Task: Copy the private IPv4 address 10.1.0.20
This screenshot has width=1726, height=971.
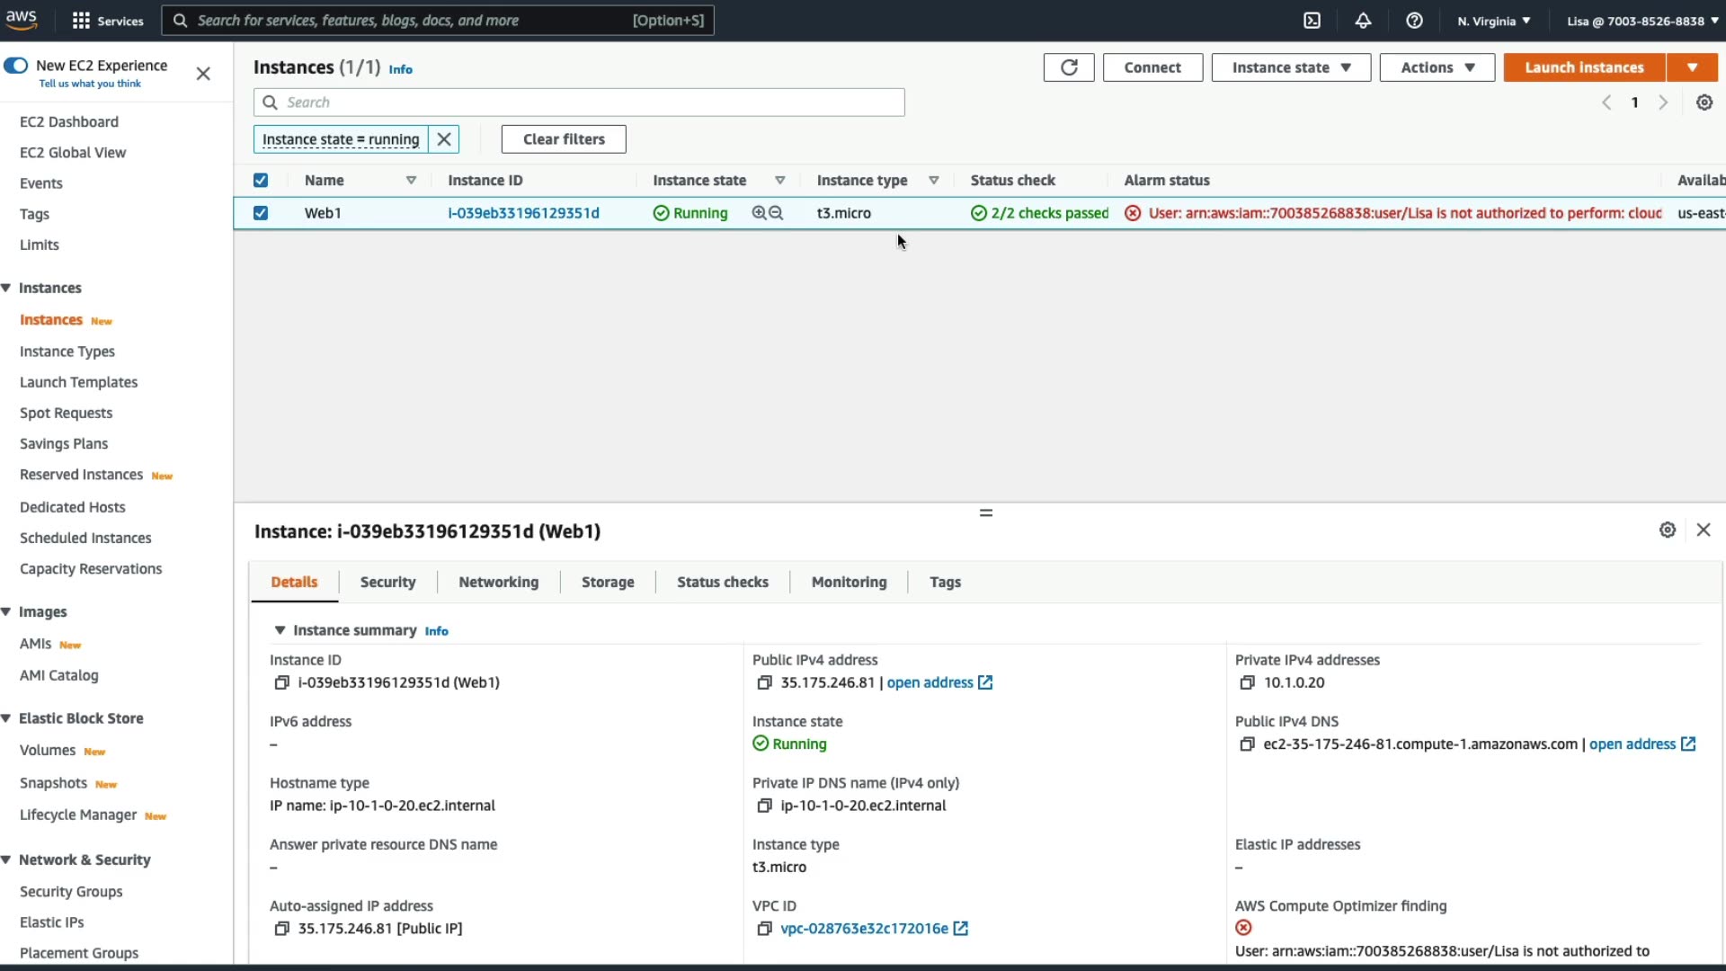Action: pos(1247,682)
